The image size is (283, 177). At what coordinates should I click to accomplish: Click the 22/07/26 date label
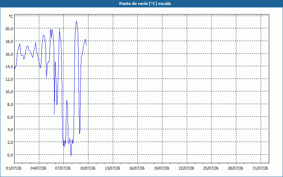tap(186, 169)
